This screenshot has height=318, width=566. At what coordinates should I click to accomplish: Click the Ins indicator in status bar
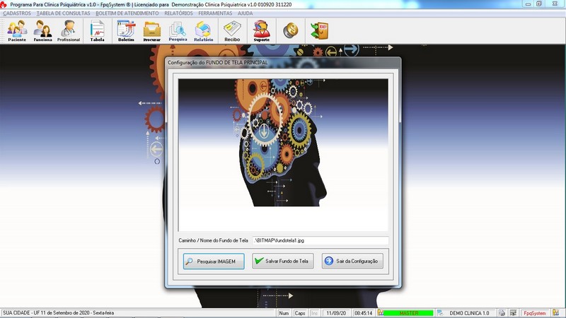(x=314, y=313)
